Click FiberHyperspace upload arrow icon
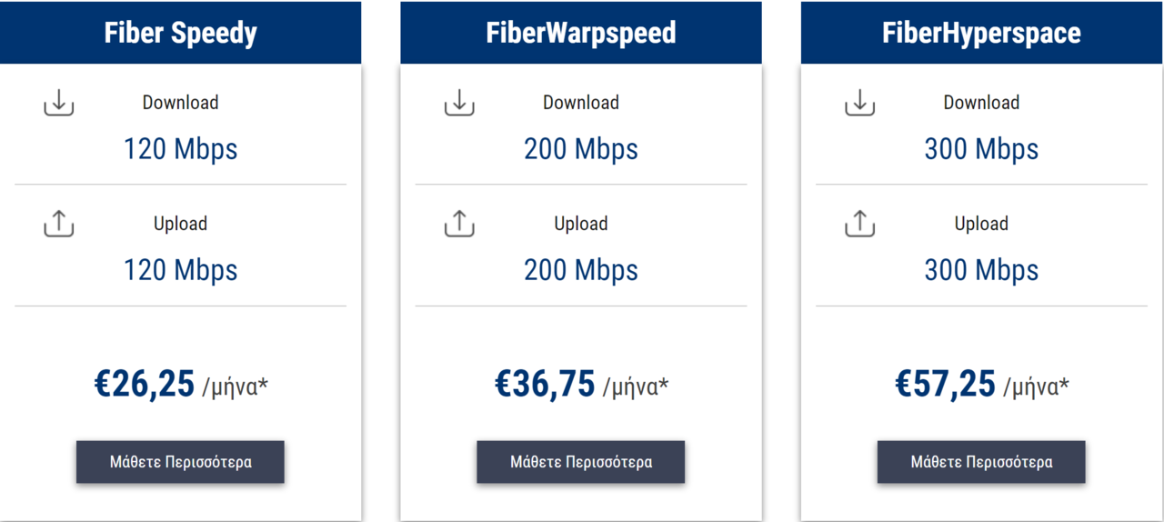1164x522 pixels. (859, 224)
